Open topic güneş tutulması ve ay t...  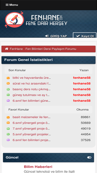click(x=31, y=95)
